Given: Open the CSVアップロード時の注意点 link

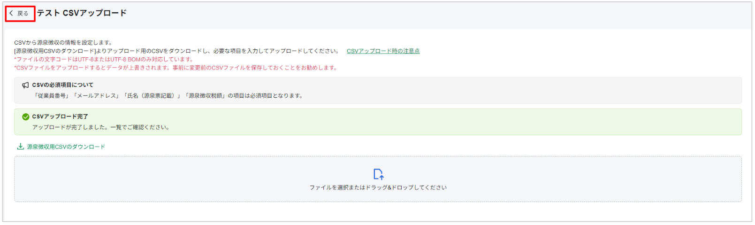Looking at the screenshot, I should (x=383, y=51).
